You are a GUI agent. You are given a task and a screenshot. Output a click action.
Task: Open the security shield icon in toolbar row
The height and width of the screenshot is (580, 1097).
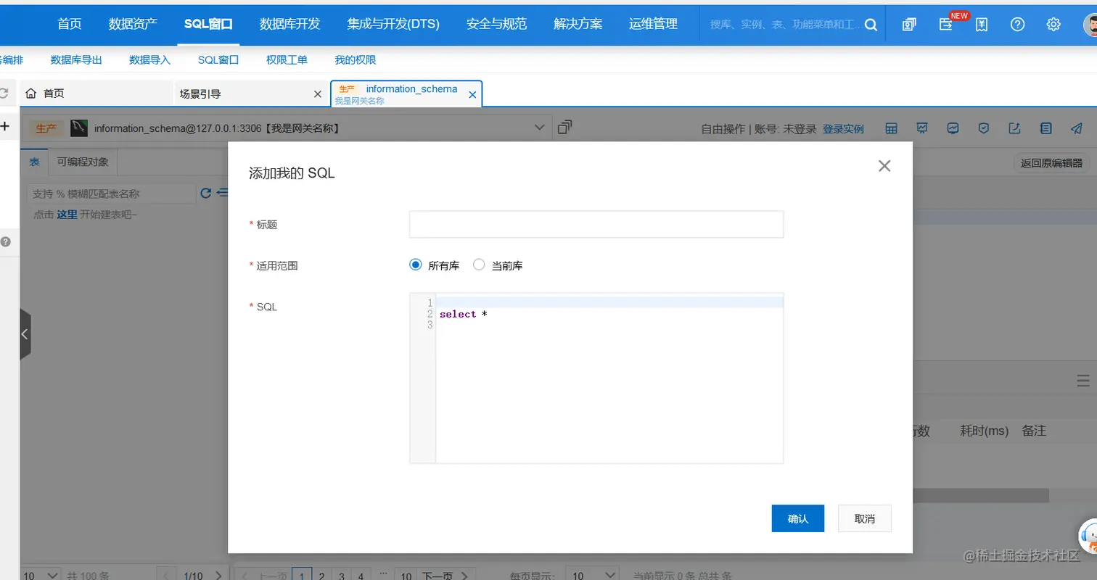pos(983,128)
